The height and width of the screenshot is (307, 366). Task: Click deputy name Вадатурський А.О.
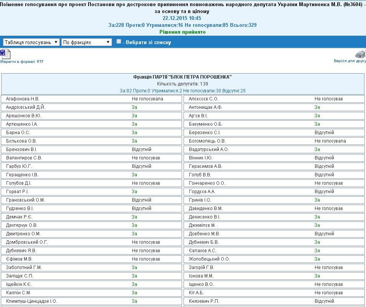click(x=208, y=149)
